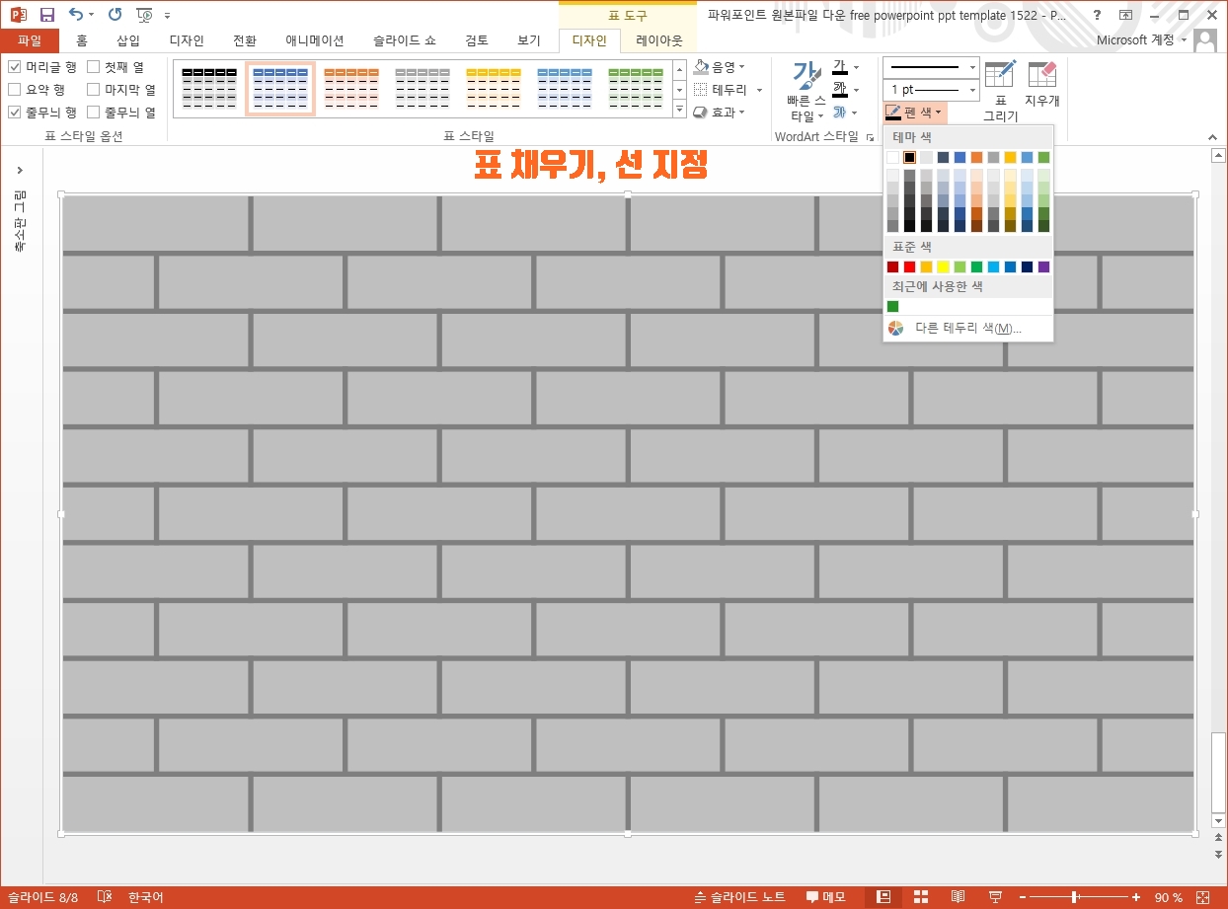Click the spell check icon in status bar
Screen dimensions: 1228x909
[105, 897]
